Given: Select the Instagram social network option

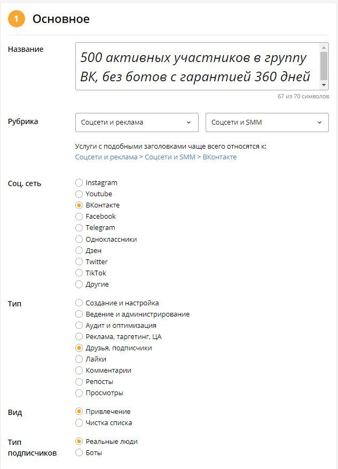Looking at the screenshot, I should click(x=79, y=182).
